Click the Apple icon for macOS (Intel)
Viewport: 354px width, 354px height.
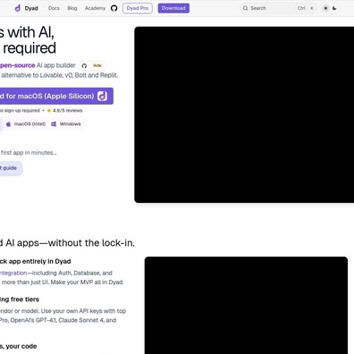click(x=9, y=124)
